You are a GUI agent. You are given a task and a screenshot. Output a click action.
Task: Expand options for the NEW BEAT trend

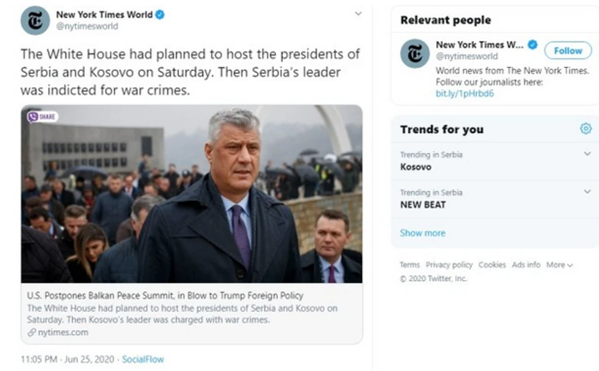click(x=587, y=192)
